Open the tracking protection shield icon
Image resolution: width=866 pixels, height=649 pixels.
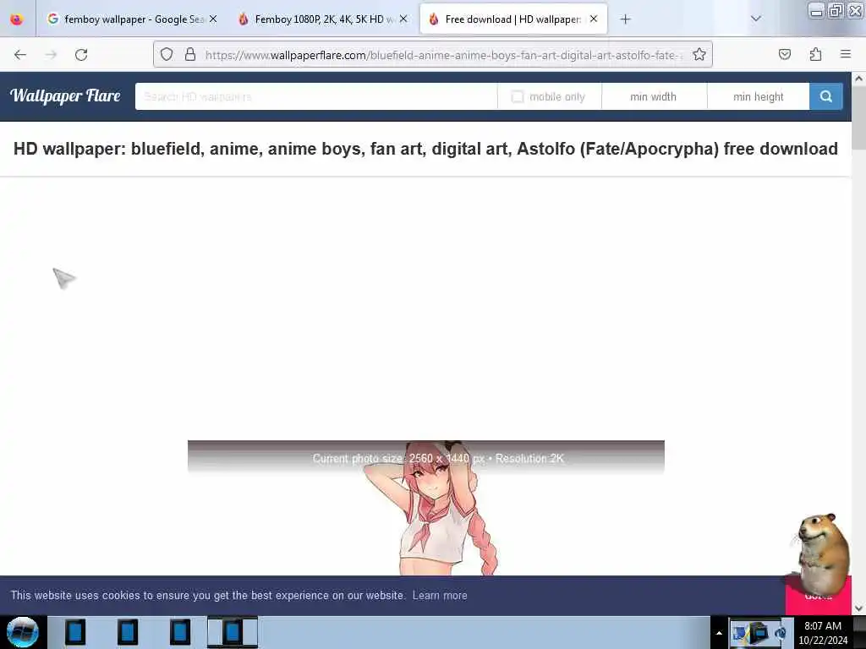pos(167,55)
